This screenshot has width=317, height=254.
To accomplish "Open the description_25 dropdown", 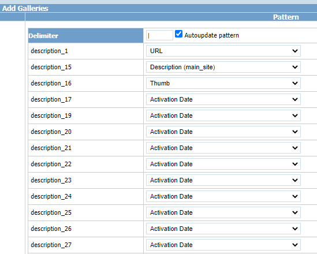I will (x=223, y=212).
